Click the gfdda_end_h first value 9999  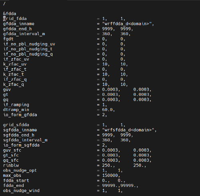point(107,29)
